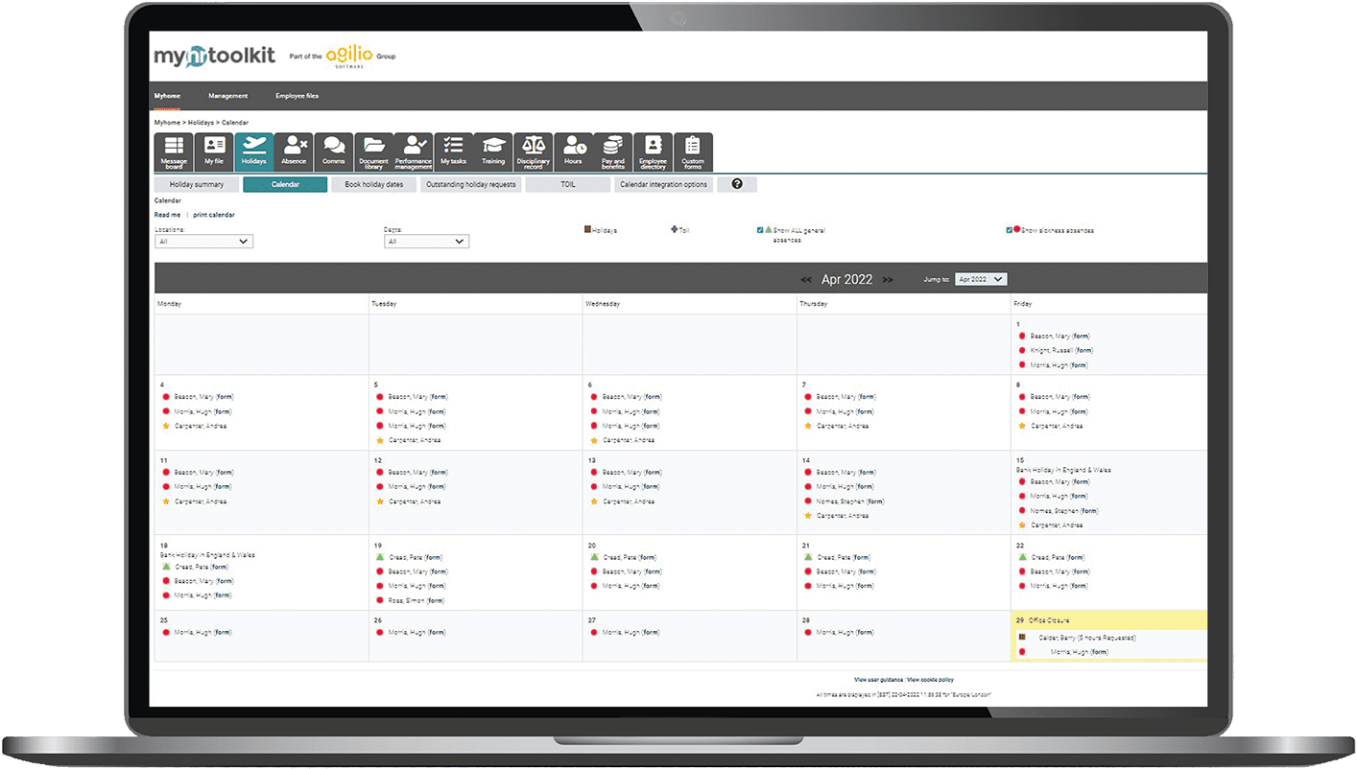Viewport: 1357px width, 769px height.
Task: Click the print calendar link
Action: click(213, 214)
